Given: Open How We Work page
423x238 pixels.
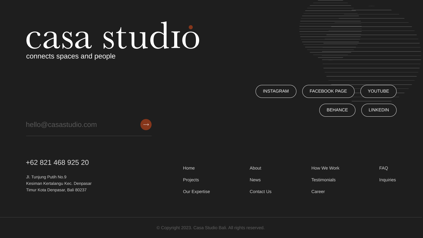Looking at the screenshot, I should (325, 168).
